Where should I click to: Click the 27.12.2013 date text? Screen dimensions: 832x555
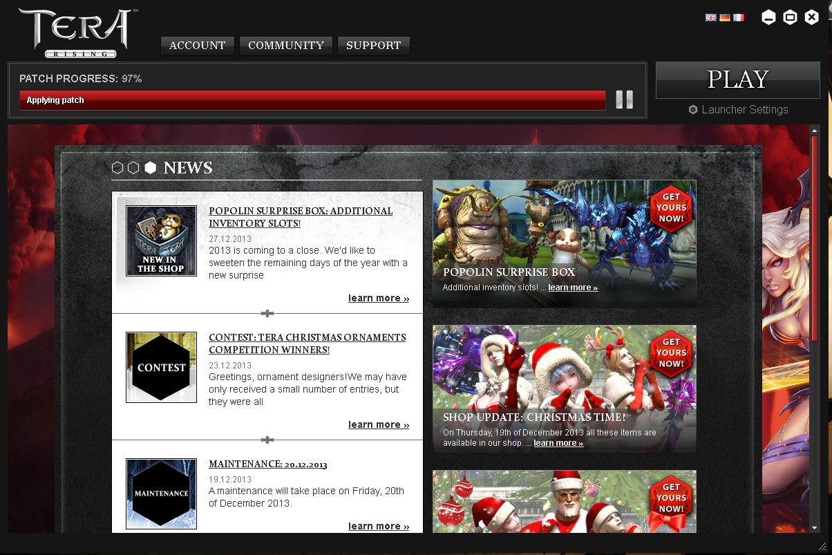[x=230, y=239]
